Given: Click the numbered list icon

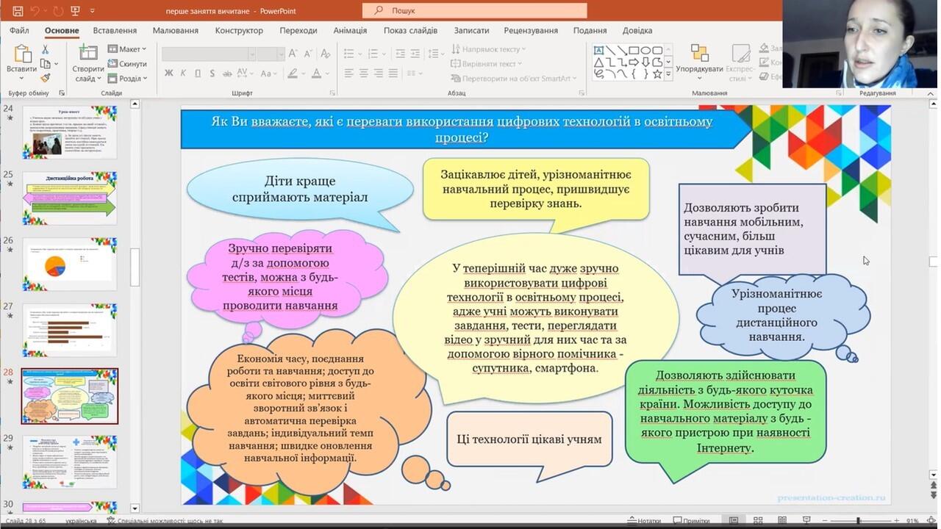Looking at the screenshot, I should click(372, 54).
